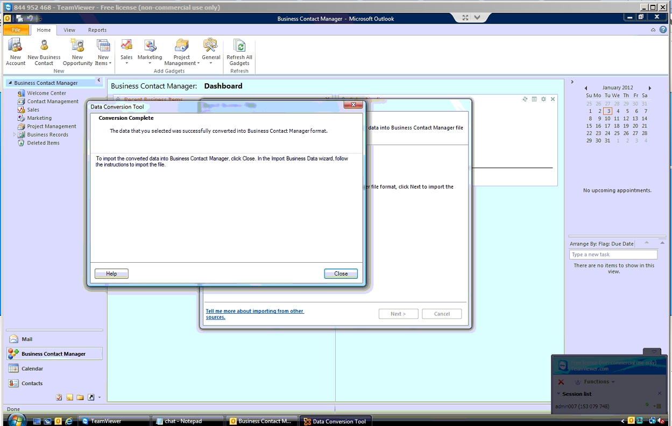
Task: Collapse the To-Do Bar
Action: coord(572,82)
